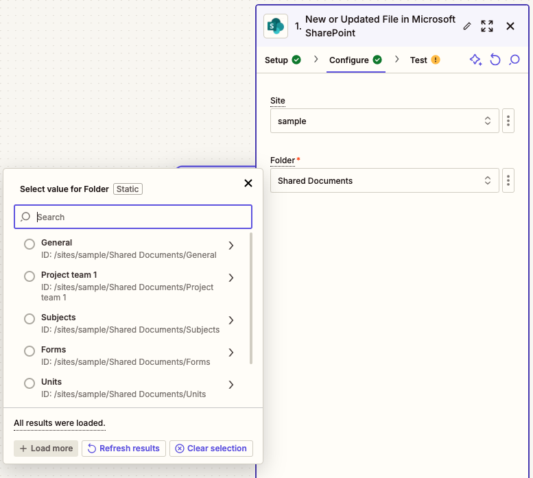Select the General folder radio button
533x478 pixels.
[29, 244]
